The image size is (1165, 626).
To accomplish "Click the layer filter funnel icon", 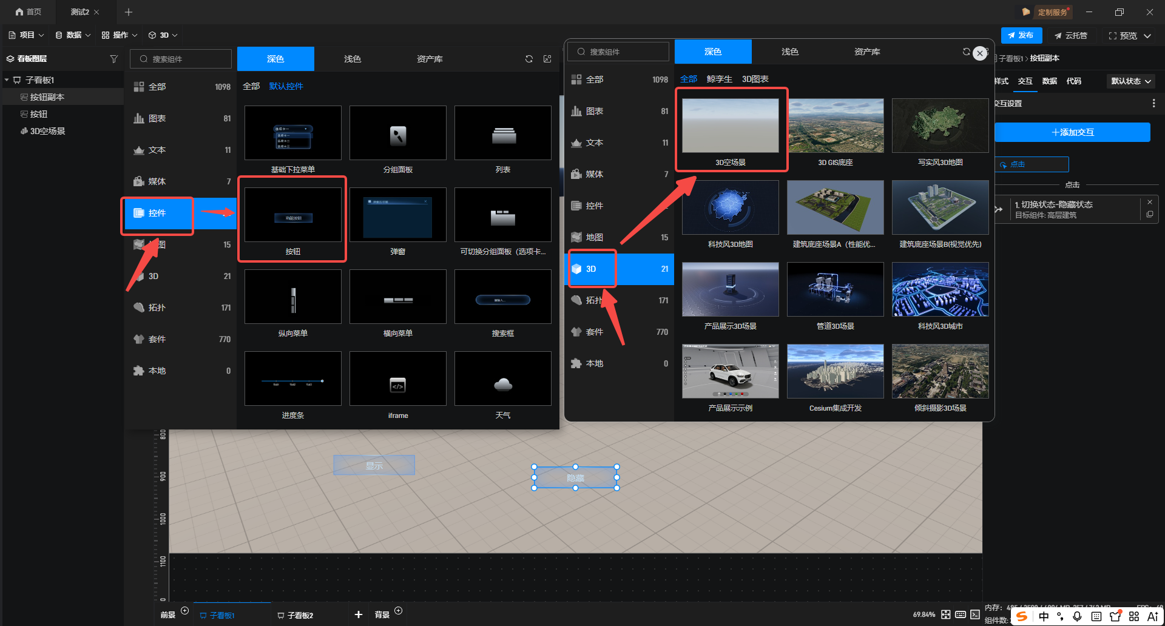I will (113, 59).
